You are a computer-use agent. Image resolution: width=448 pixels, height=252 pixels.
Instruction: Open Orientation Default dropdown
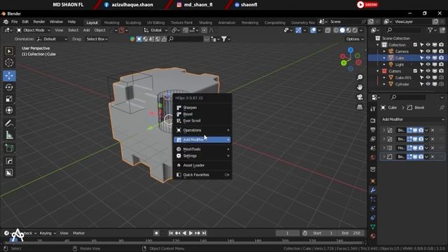tap(52, 39)
